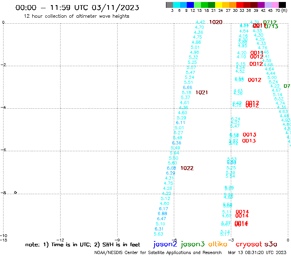Click the light green 15 ft legend swatch
This screenshot has height=256, width=291.
[x=197, y=5]
